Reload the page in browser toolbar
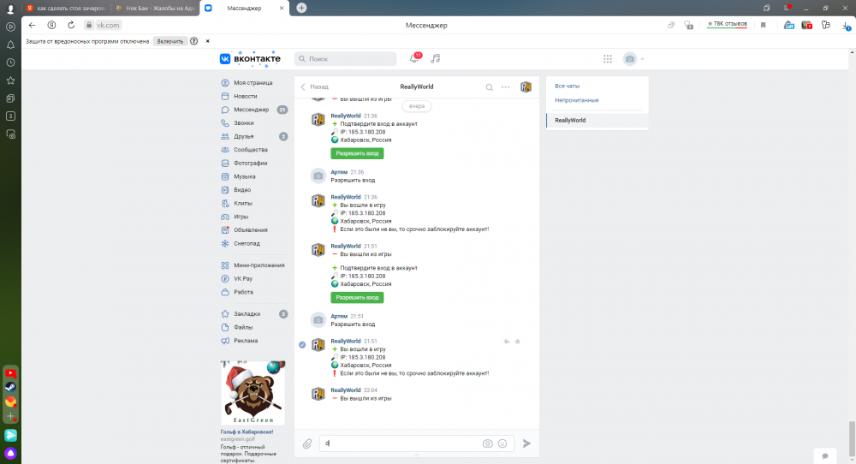The width and height of the screenshot is (856, 464). (x=71, y=25)
